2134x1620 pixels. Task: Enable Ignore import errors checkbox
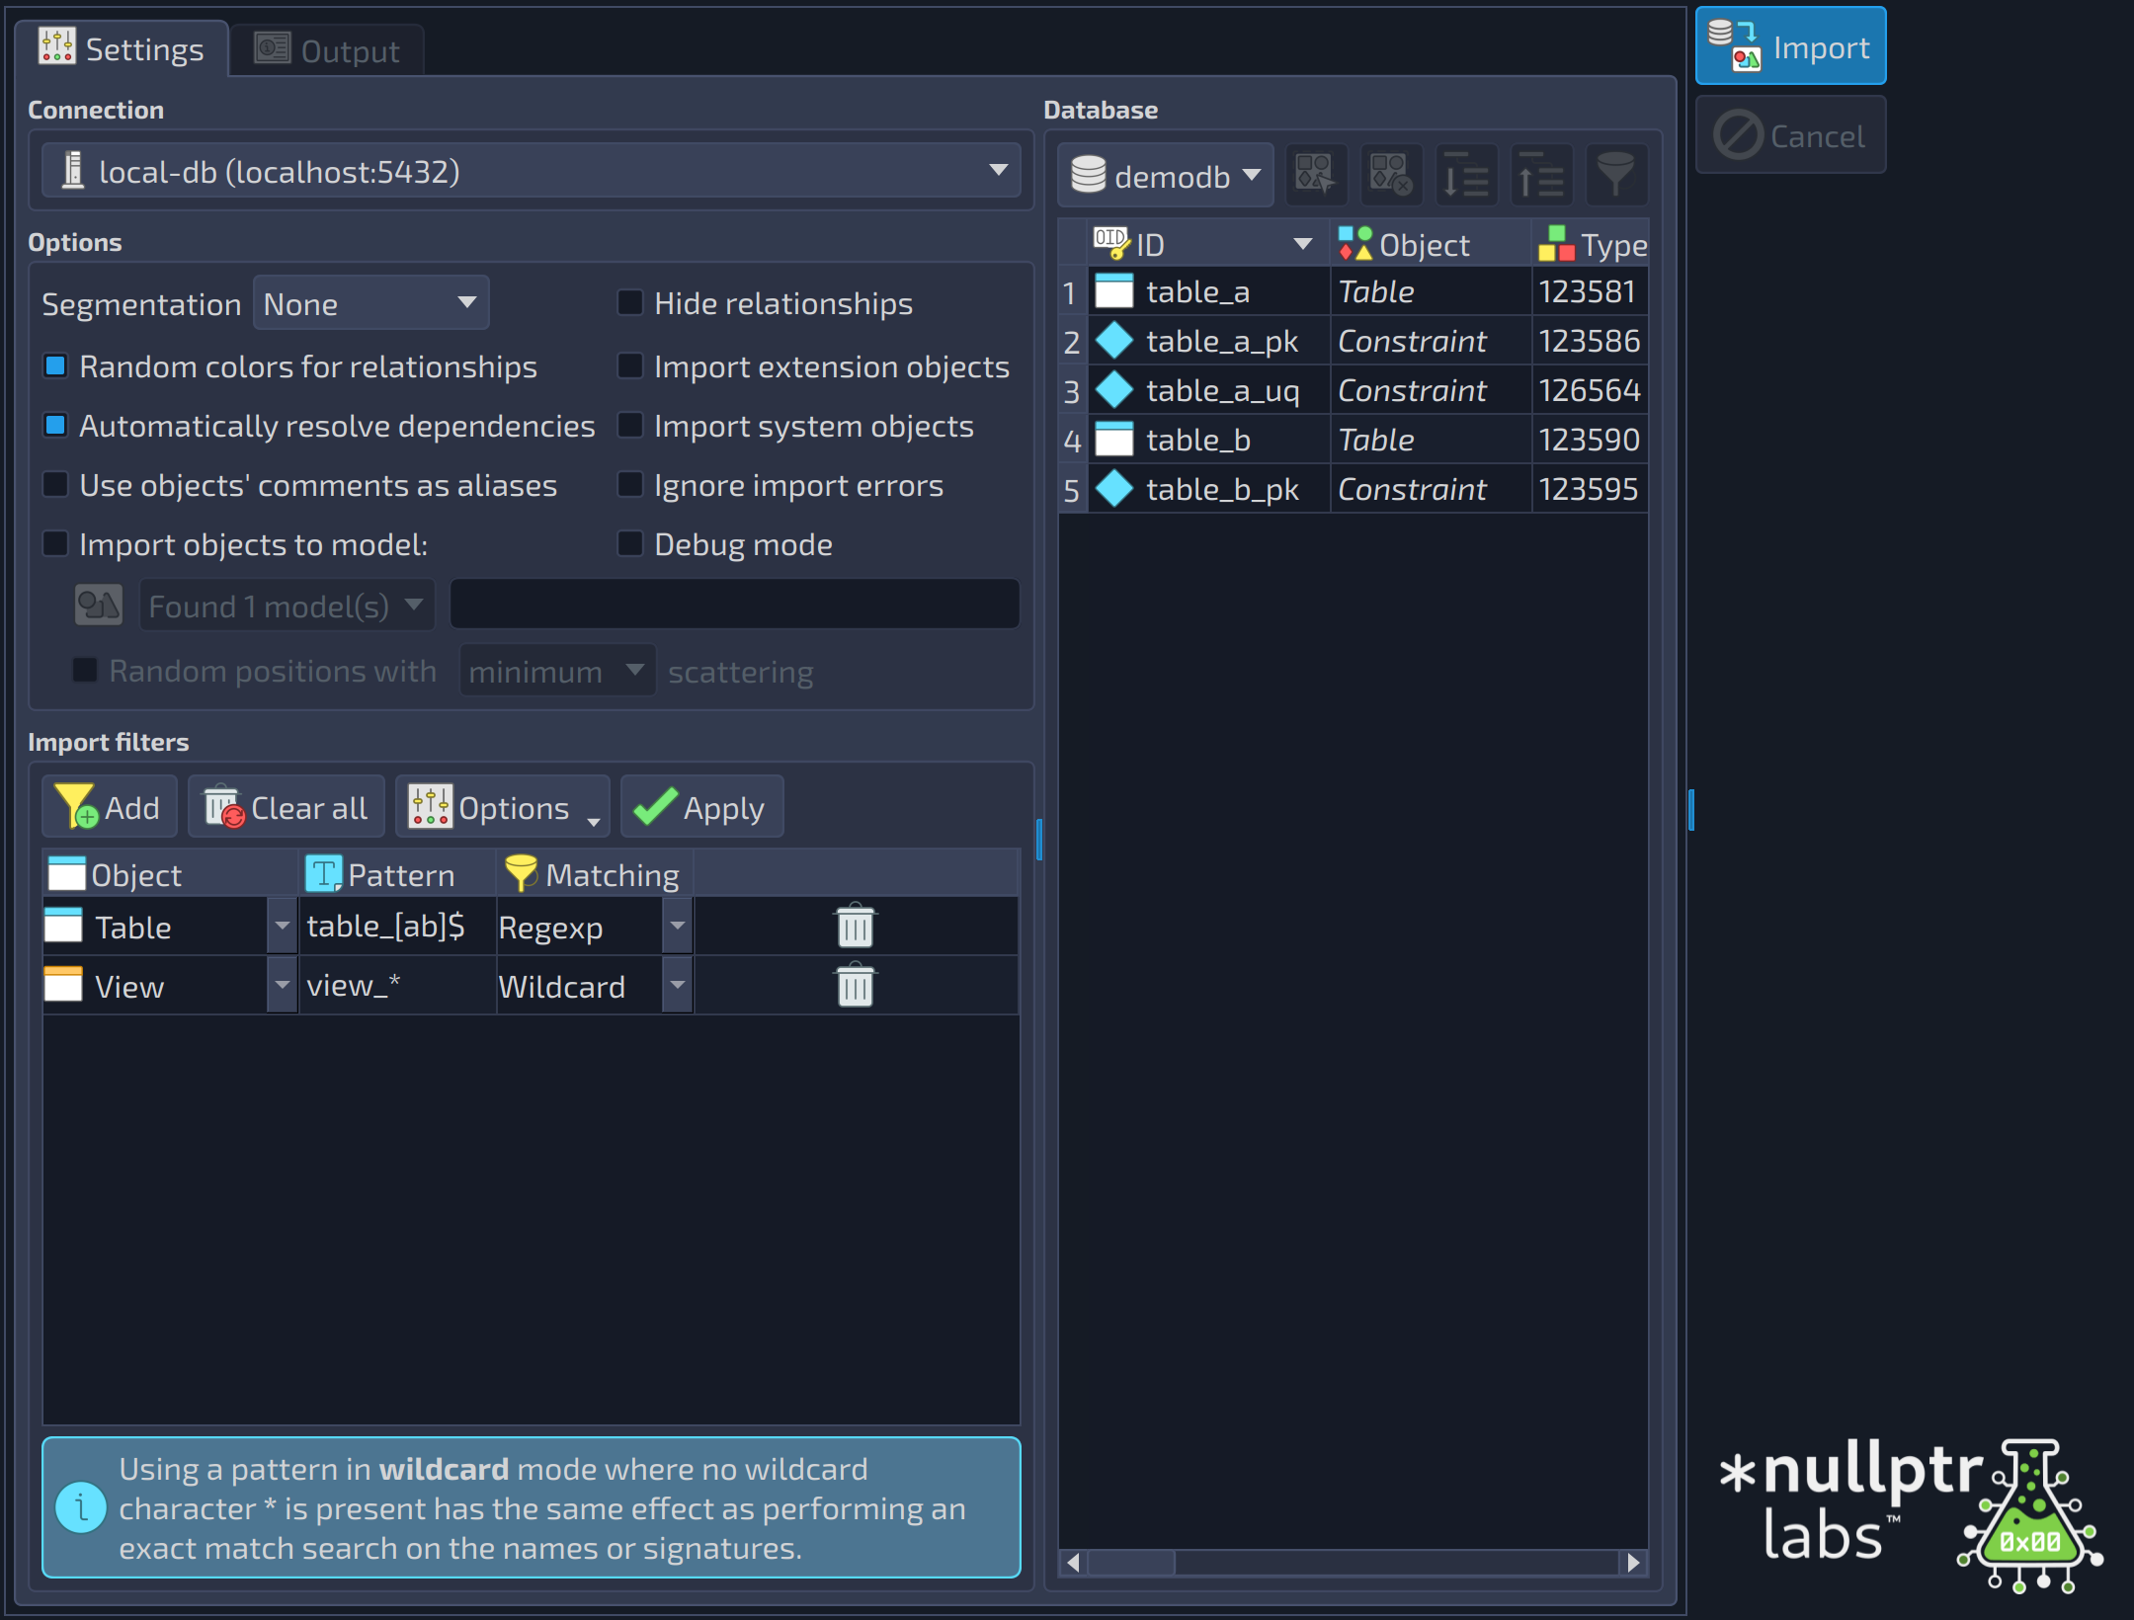pyautogui.click(x=630, y=484)
